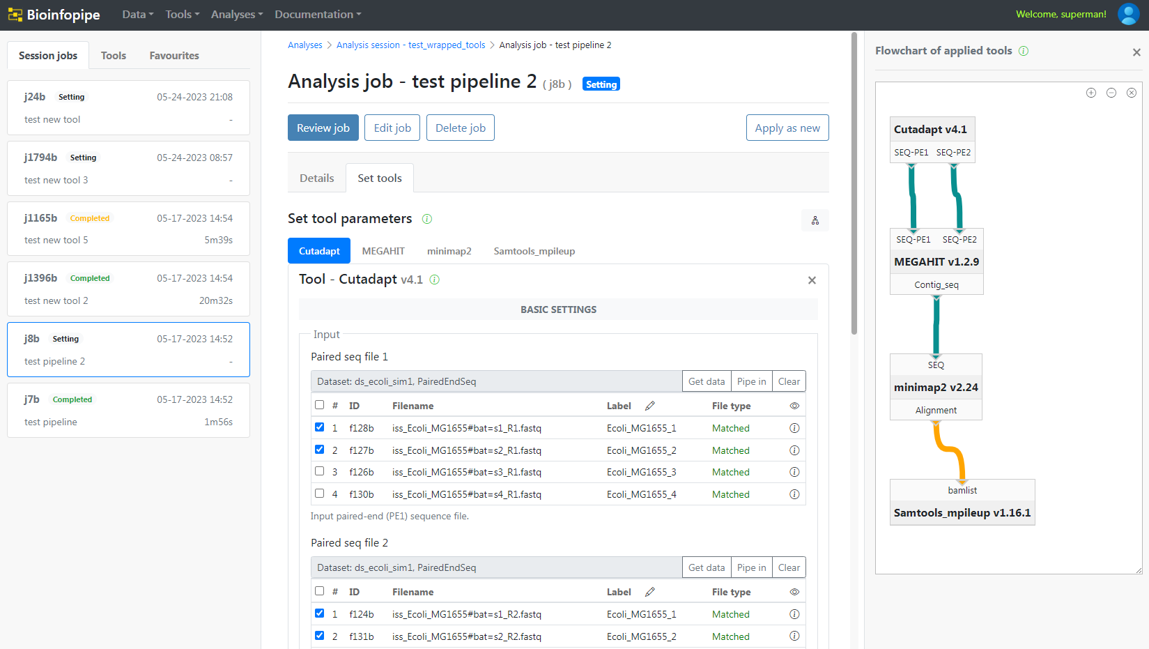This screenshot has width=1149, height=649.
Task: Switch to Session jobs tab
Action: click(48, 55)
